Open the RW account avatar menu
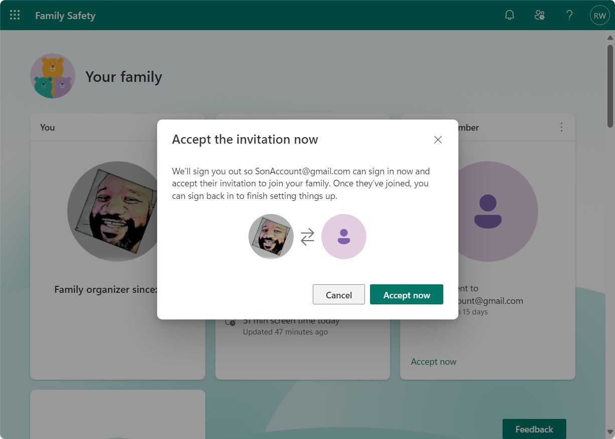 click(599, 15)
